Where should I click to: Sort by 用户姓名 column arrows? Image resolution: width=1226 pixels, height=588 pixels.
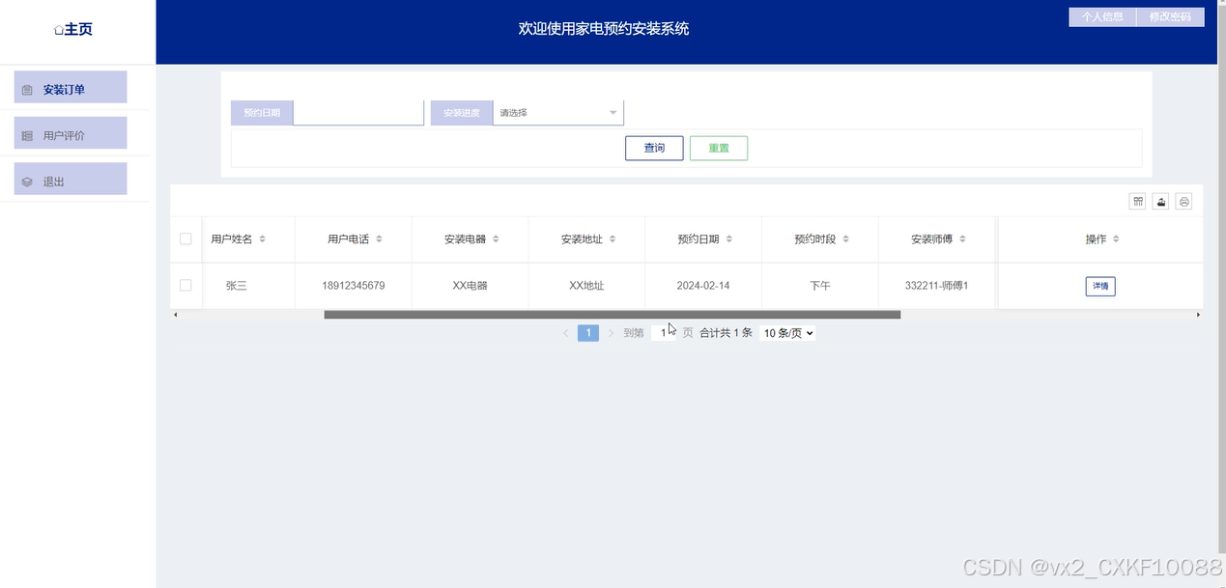coord(262,239)
